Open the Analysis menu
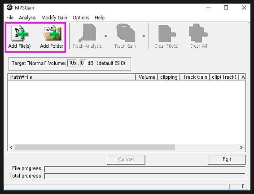Image resolution: width=254 pixels, height=194 pixels. click(27, 18)
